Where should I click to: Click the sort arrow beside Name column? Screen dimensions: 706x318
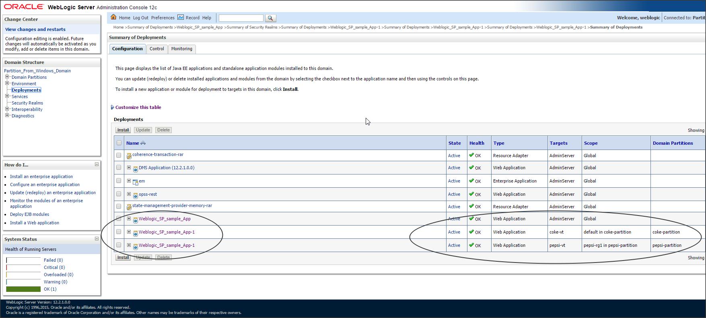click(x=143, y=143)
